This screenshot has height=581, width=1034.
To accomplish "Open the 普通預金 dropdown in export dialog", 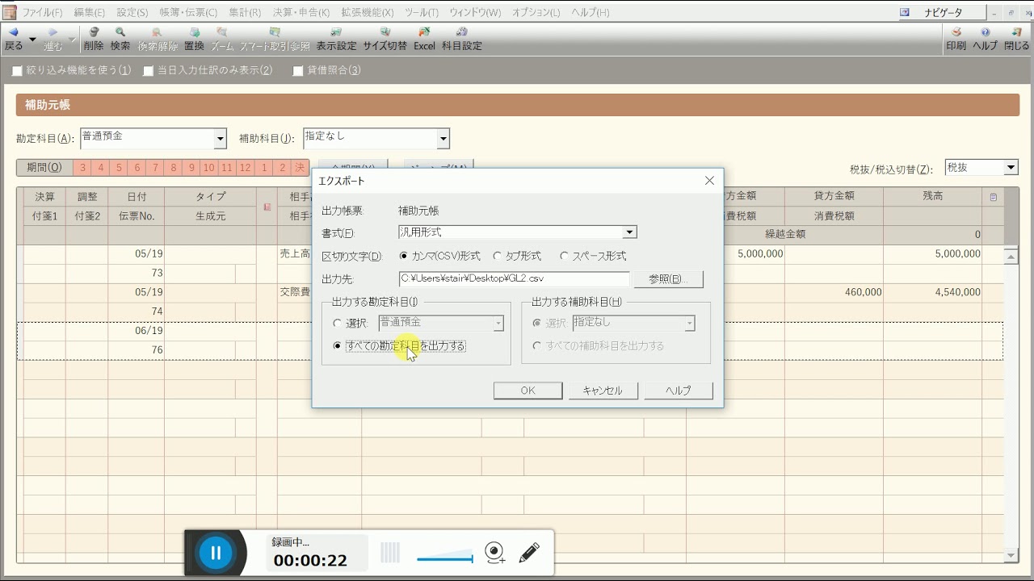I will pos(498,323).
